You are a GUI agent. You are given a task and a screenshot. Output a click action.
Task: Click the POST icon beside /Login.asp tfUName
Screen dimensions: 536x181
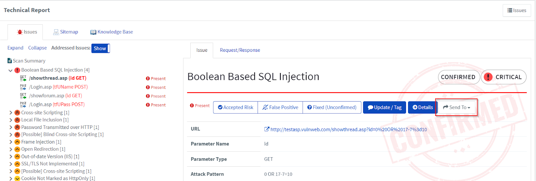(23, 87)
